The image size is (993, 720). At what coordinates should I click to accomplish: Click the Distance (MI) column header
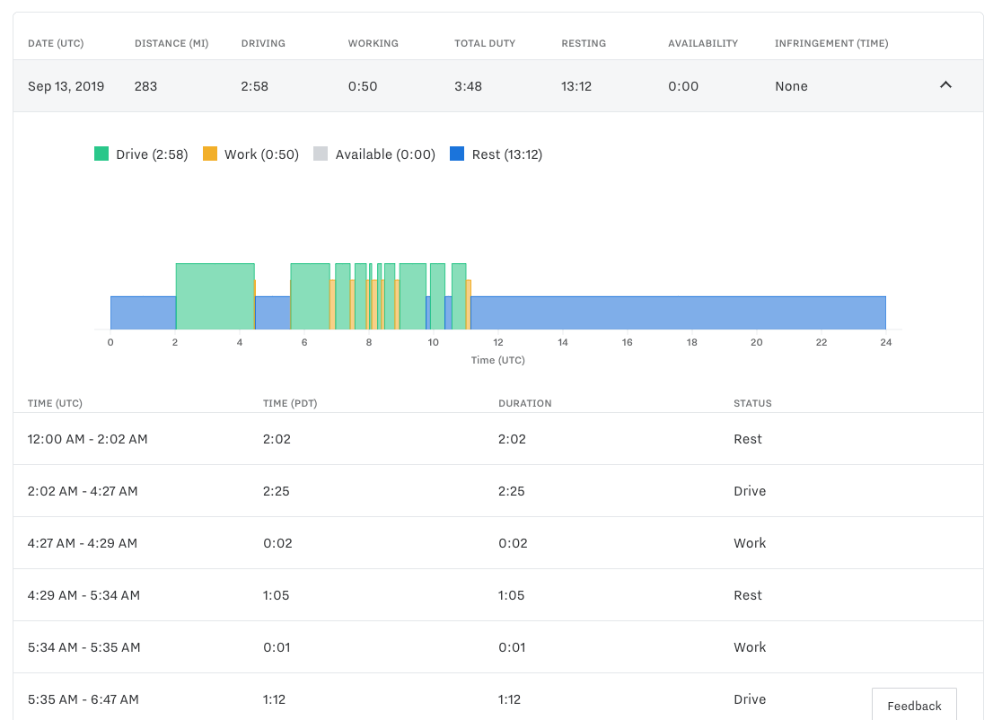[x=171, y=43]
